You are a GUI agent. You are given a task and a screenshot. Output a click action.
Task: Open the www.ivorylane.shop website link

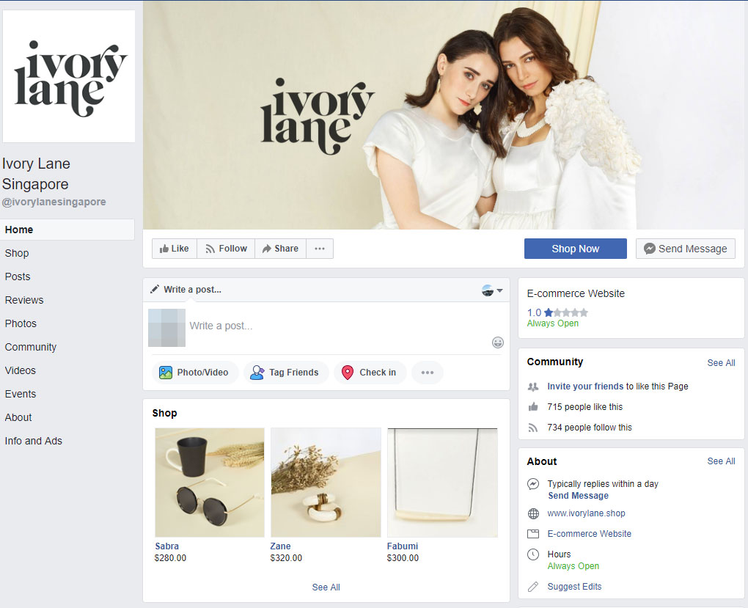[586, 513]
